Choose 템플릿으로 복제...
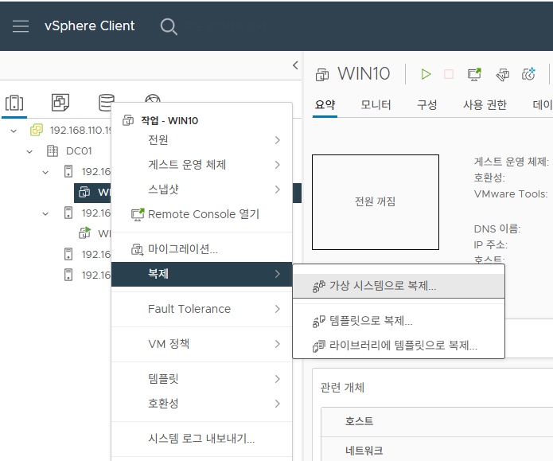Viewport: 553px width, 461px height. [399, 321]
